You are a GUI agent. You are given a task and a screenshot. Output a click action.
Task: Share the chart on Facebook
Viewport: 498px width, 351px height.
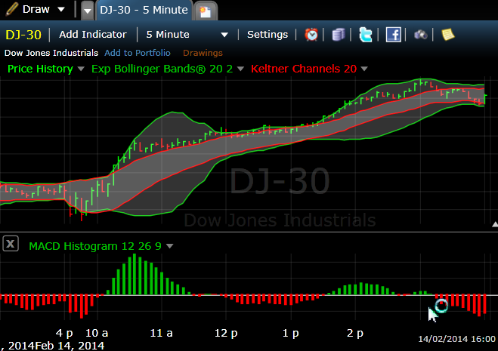[393, 34]
